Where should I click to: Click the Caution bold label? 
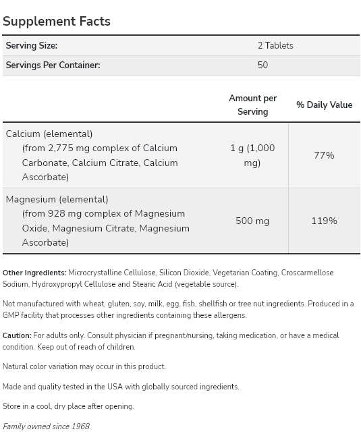[x=17, y=335]
